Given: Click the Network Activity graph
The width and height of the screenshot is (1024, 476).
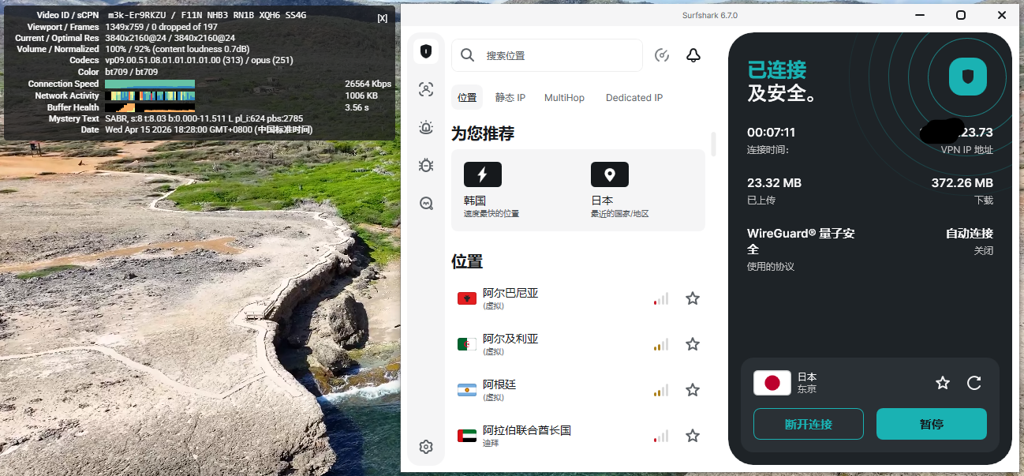Looking at the screenshot, I should [150, 96].
